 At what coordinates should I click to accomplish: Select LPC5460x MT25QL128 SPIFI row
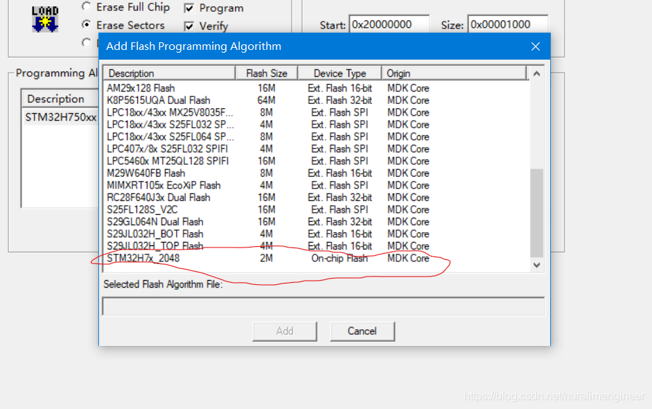[x=317, y=161]
